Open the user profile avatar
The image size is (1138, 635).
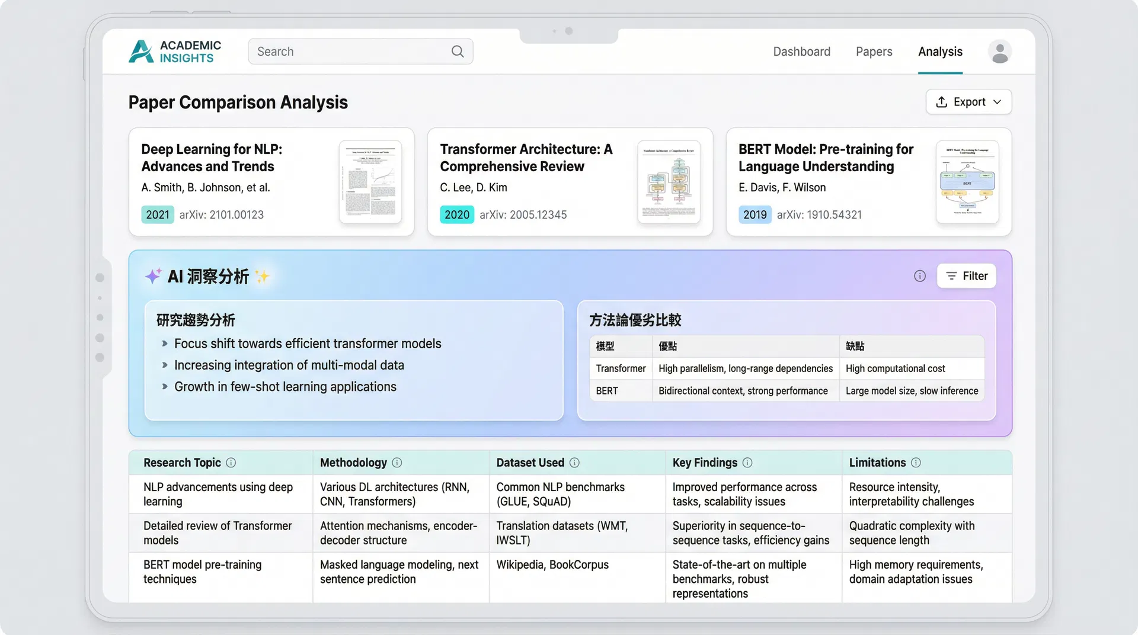[x=999, y=52]
